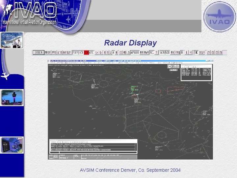Click the round IVAO airplane logo
Image resolution: width=237 pixels, height=178 pixels.
tap(219, 16)
